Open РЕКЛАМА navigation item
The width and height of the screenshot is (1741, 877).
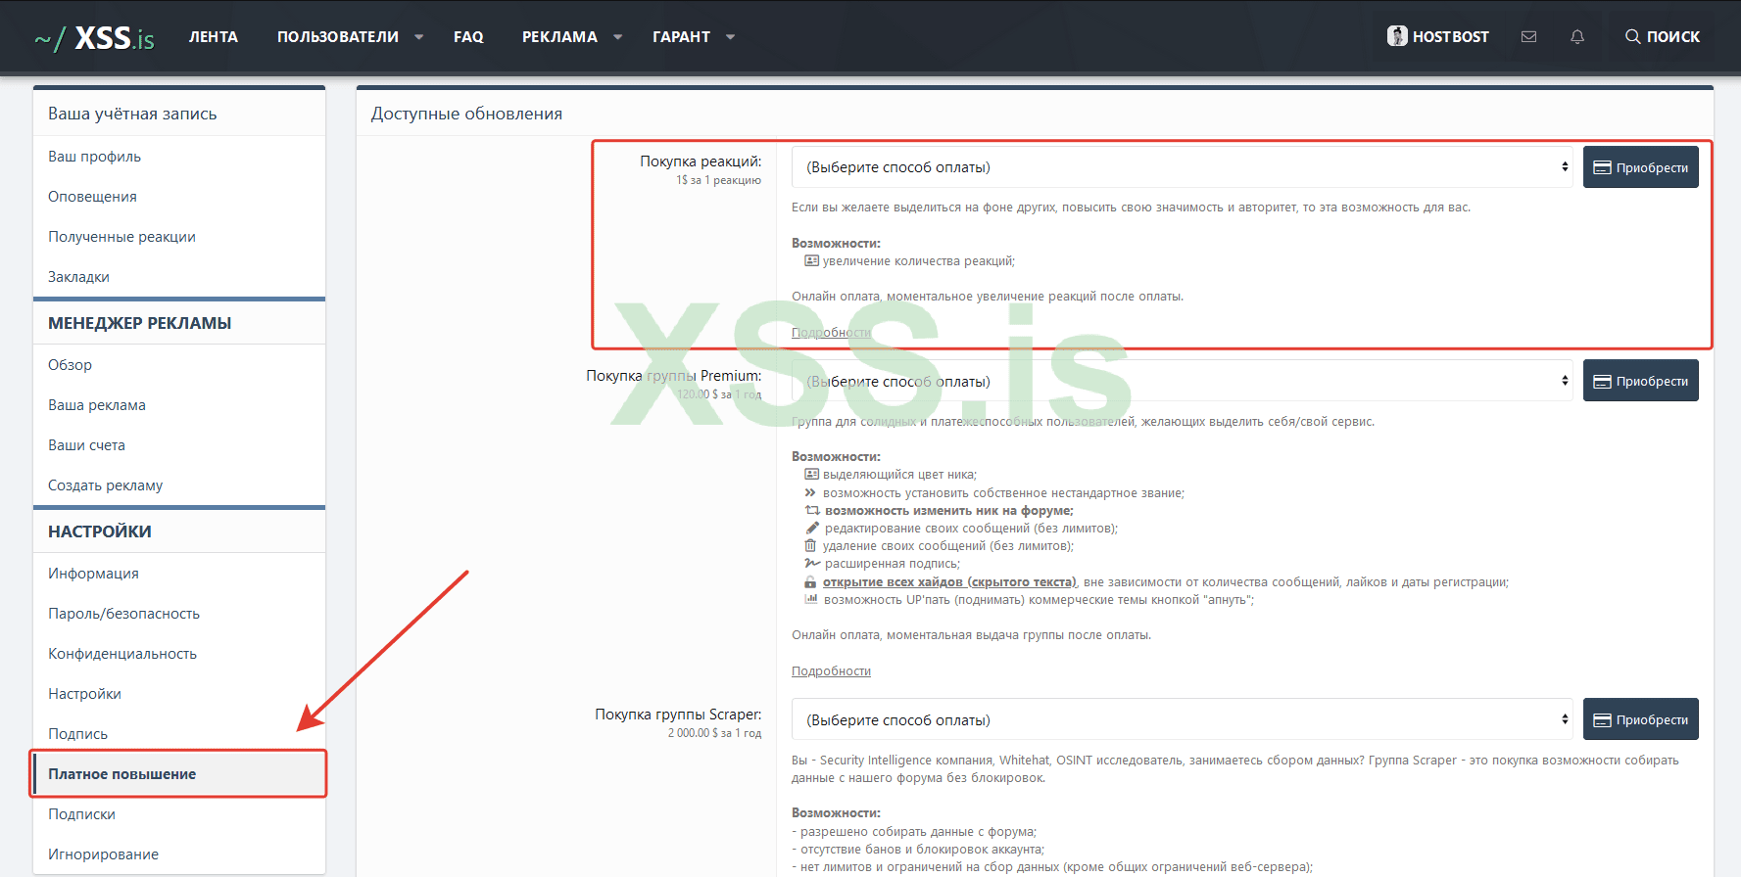pos(559,37)
